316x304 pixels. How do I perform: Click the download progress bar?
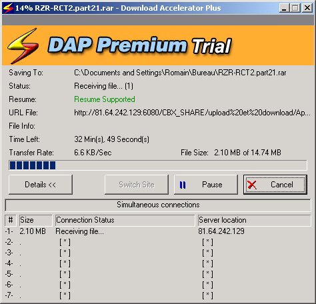pos(158,165)
